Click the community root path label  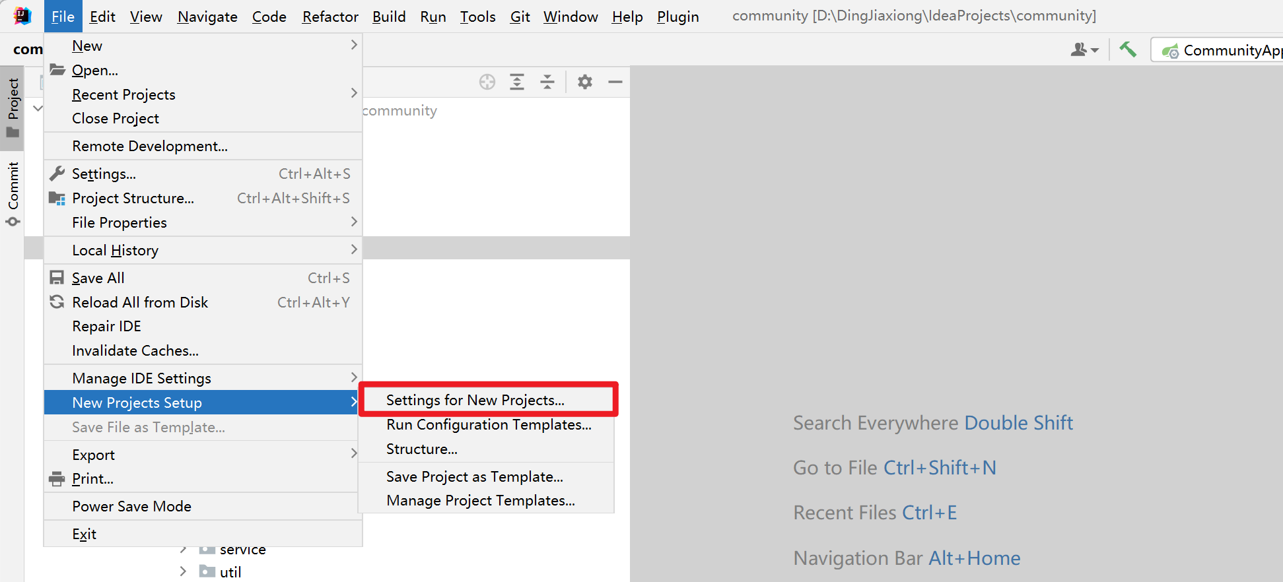click(399, 111)
